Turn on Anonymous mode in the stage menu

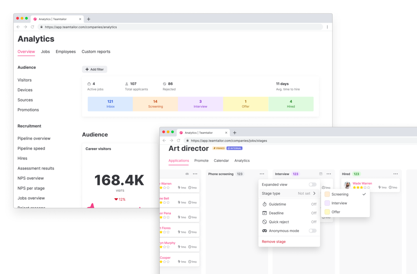pos(313,231)
